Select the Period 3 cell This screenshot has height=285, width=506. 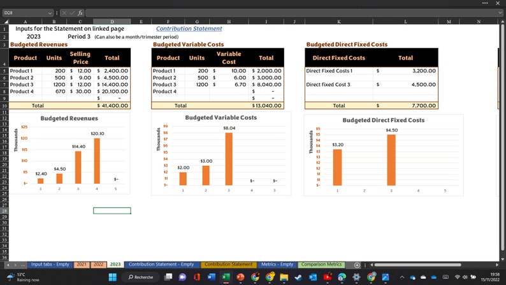pyautogui.click(x=79, y=36)
